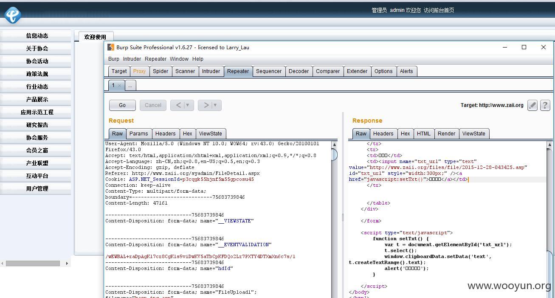Open 信息动态 in the admin sidebar

pos(36,36)
